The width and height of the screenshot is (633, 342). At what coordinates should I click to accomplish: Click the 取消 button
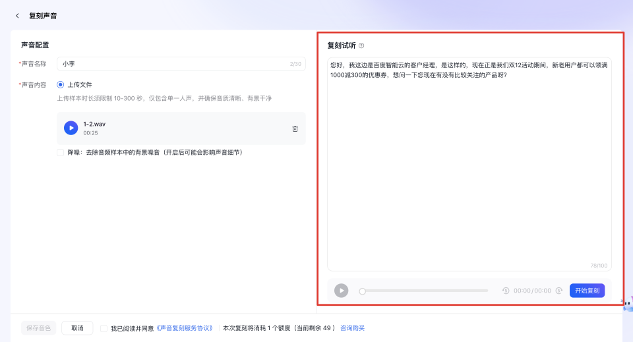[77, 328]
